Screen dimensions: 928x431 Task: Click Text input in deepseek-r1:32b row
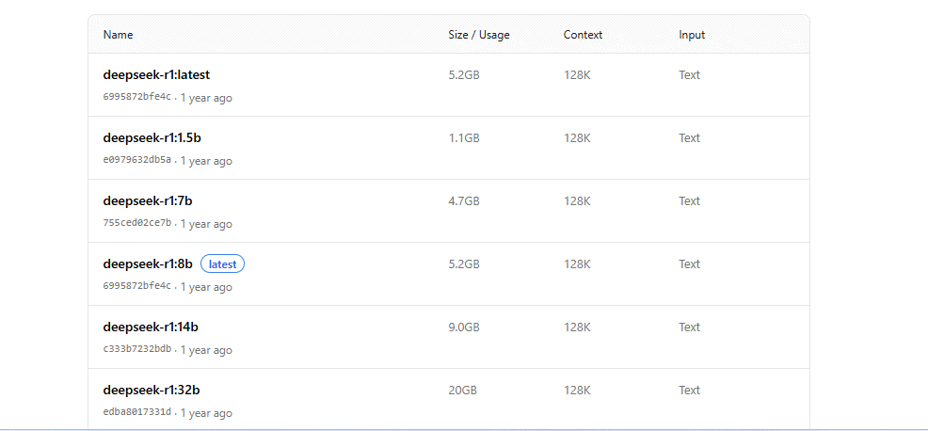click(690, 391)
